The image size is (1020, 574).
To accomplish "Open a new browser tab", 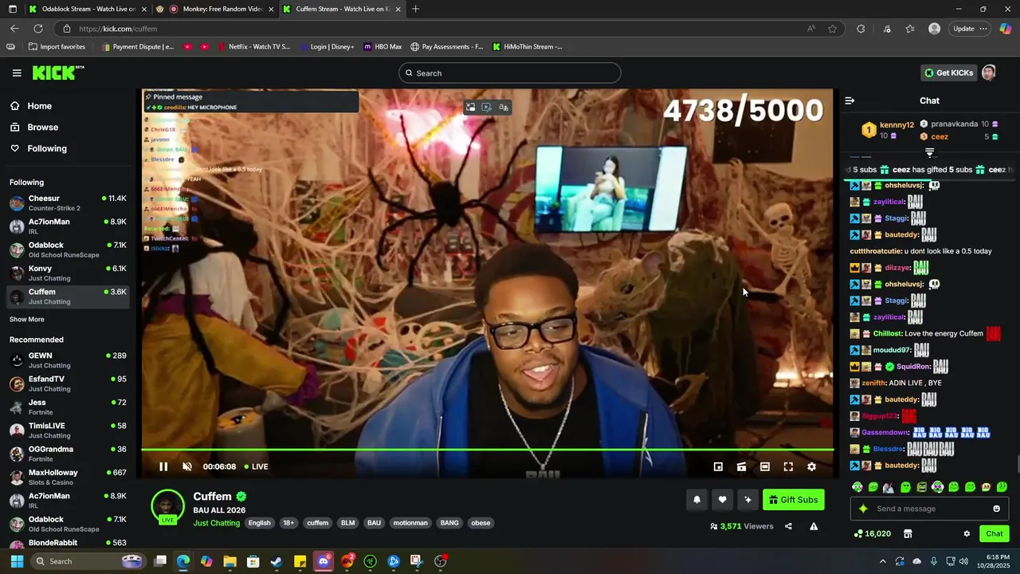I will pos(415,9).
